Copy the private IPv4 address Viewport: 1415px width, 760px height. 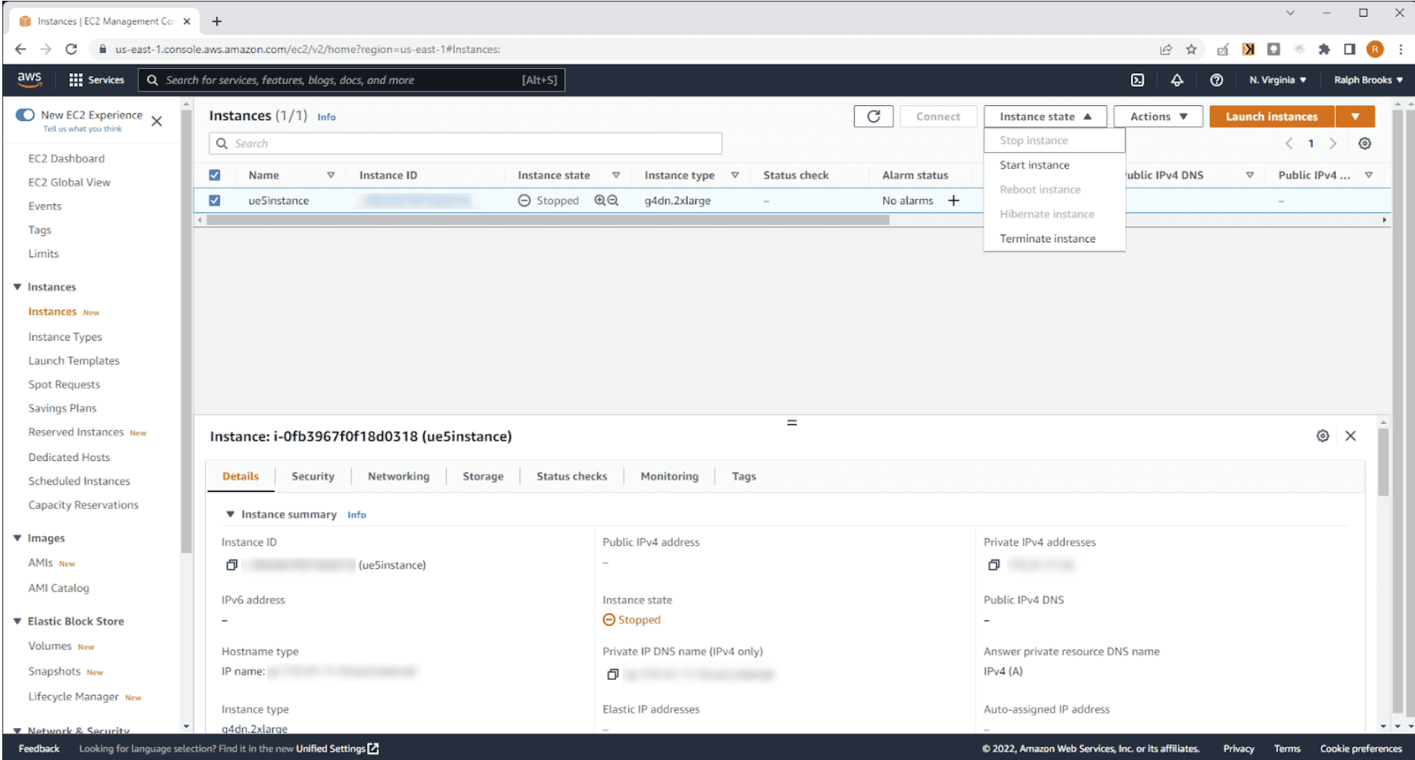pyautogui.click(x=994, y=565)
